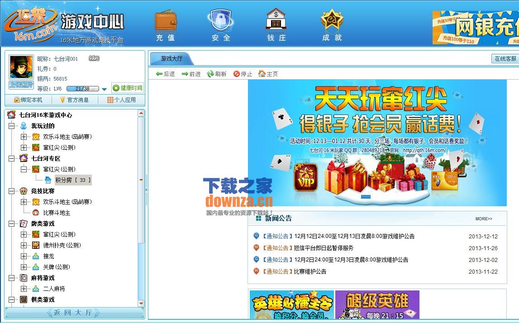Click 棋类游戏 board icon
Viewport: 519px width, 323px height.
click(x=24, y=300)
